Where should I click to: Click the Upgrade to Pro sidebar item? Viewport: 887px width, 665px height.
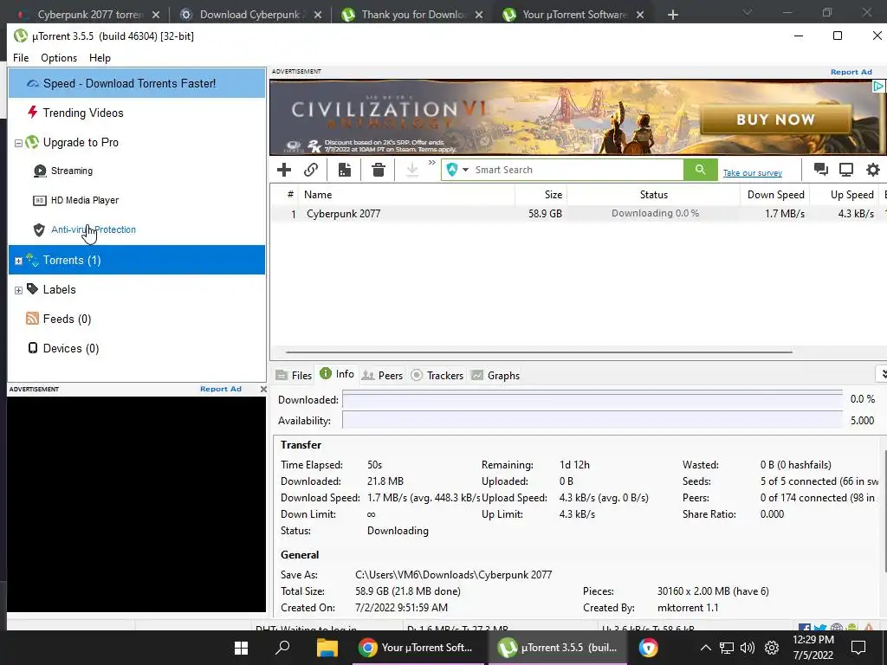[x=81, y=143]
